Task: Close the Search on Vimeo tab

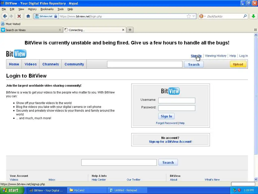Action: (x=60, y=30)
